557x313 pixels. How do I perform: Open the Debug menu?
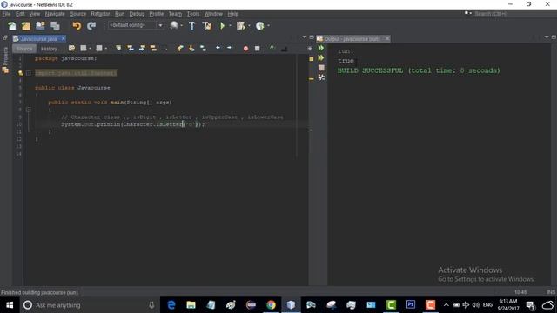click(x=137, y=14)
